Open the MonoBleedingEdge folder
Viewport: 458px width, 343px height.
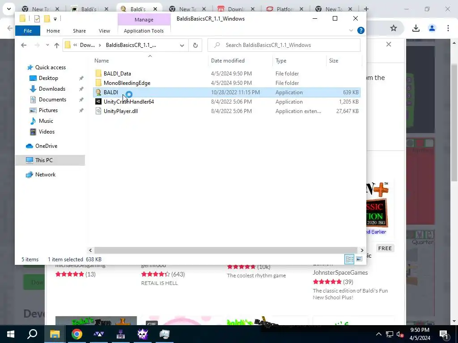[x=127, y=83]
